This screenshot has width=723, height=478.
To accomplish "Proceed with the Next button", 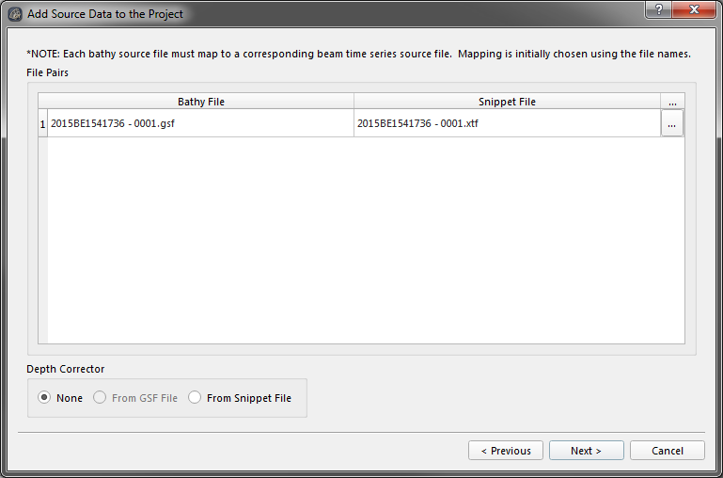I will (585, 451).
